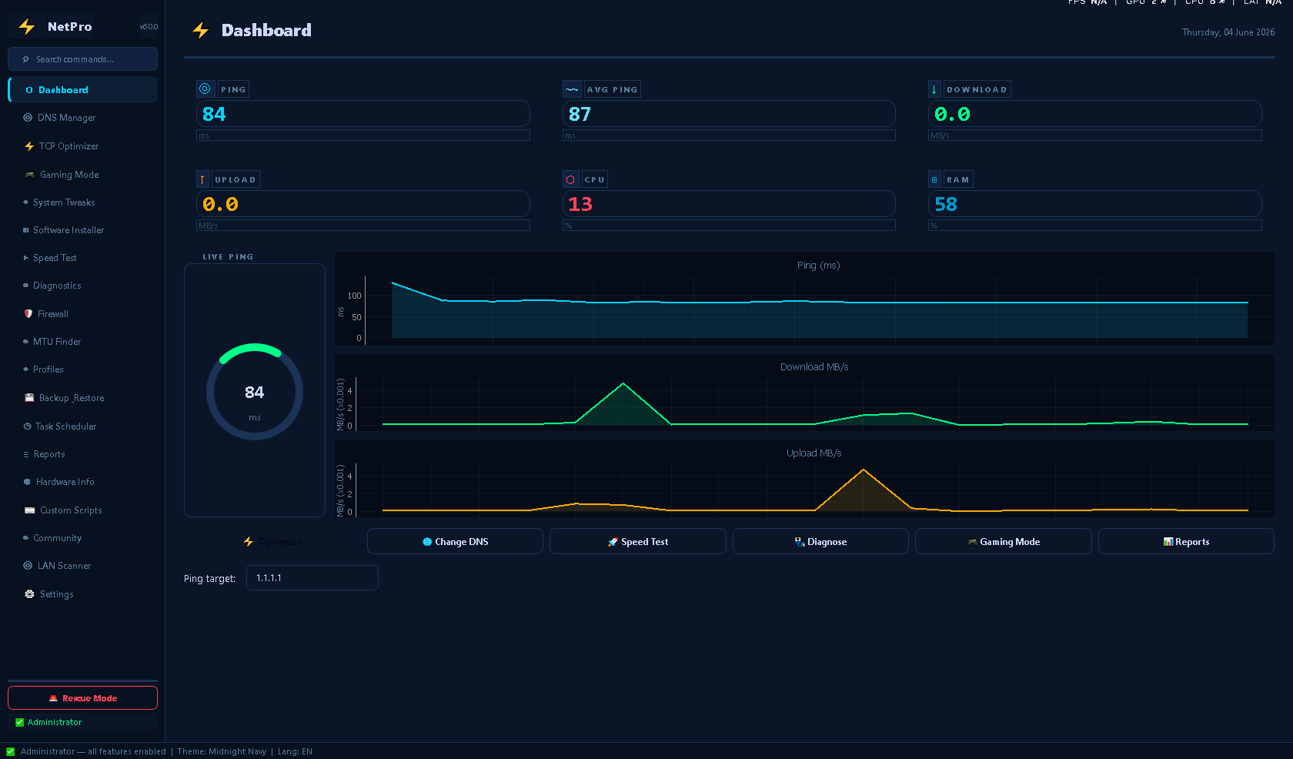Click the icon beside Custom Scripts

click(30, 510)
